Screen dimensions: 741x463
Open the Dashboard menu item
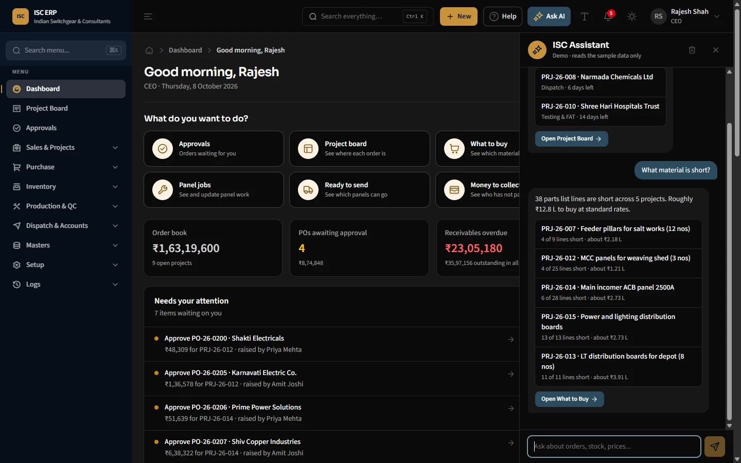[x=66, y=89]
